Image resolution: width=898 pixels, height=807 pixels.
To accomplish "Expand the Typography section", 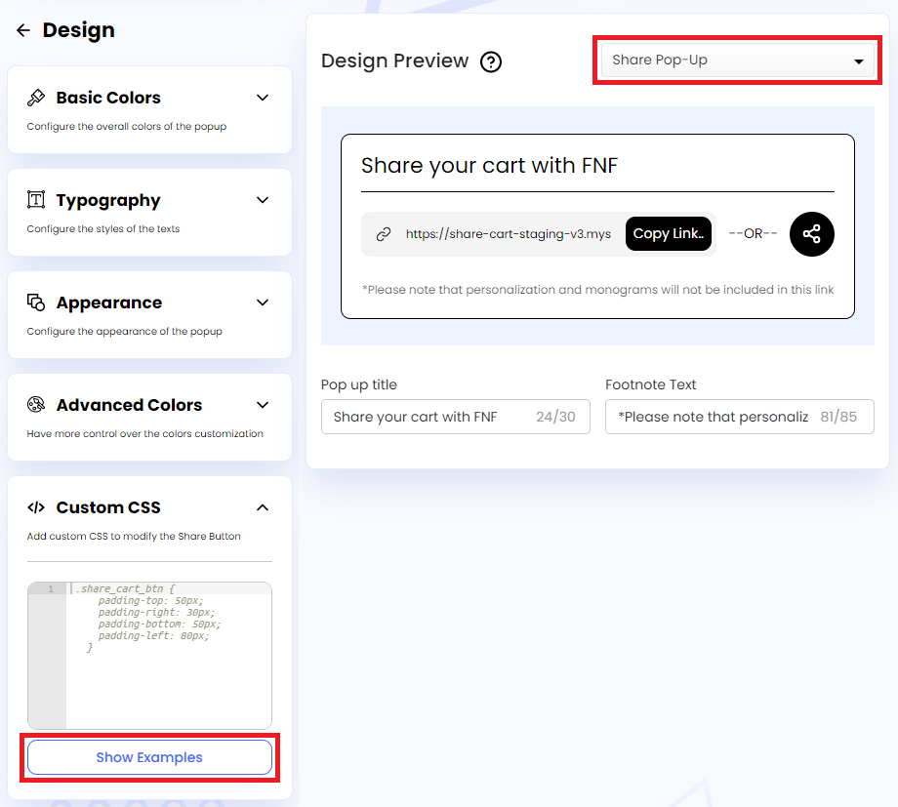I will [262, 199].
